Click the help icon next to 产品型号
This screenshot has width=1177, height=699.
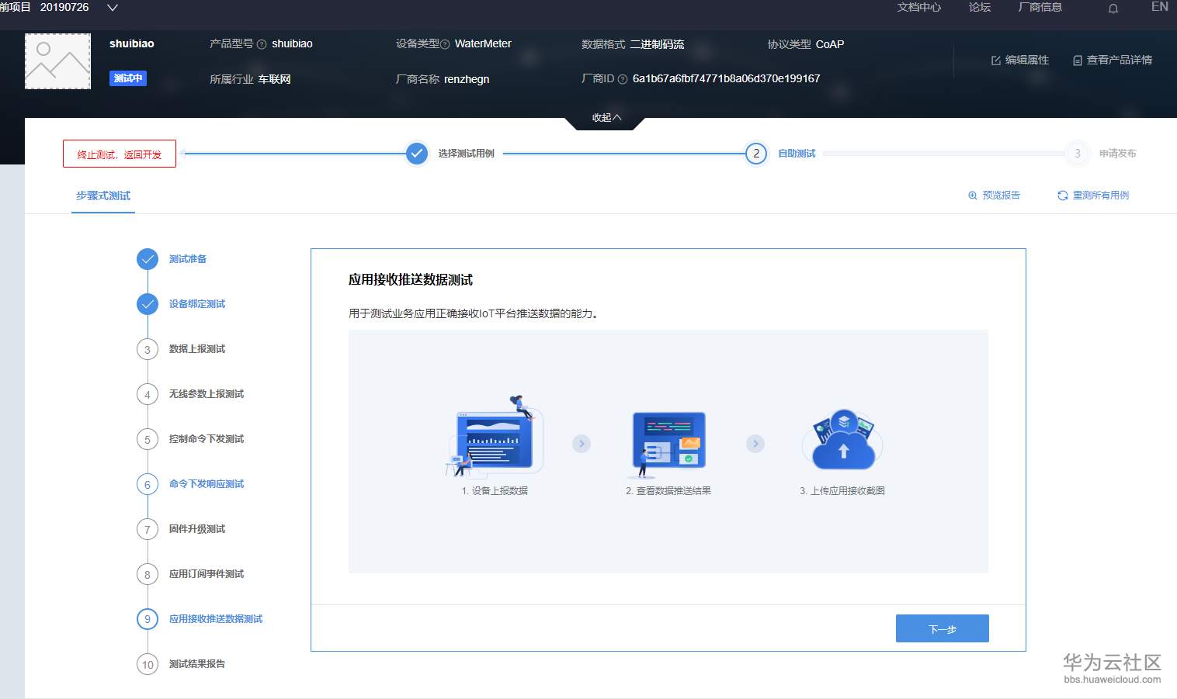coord(262,44)
